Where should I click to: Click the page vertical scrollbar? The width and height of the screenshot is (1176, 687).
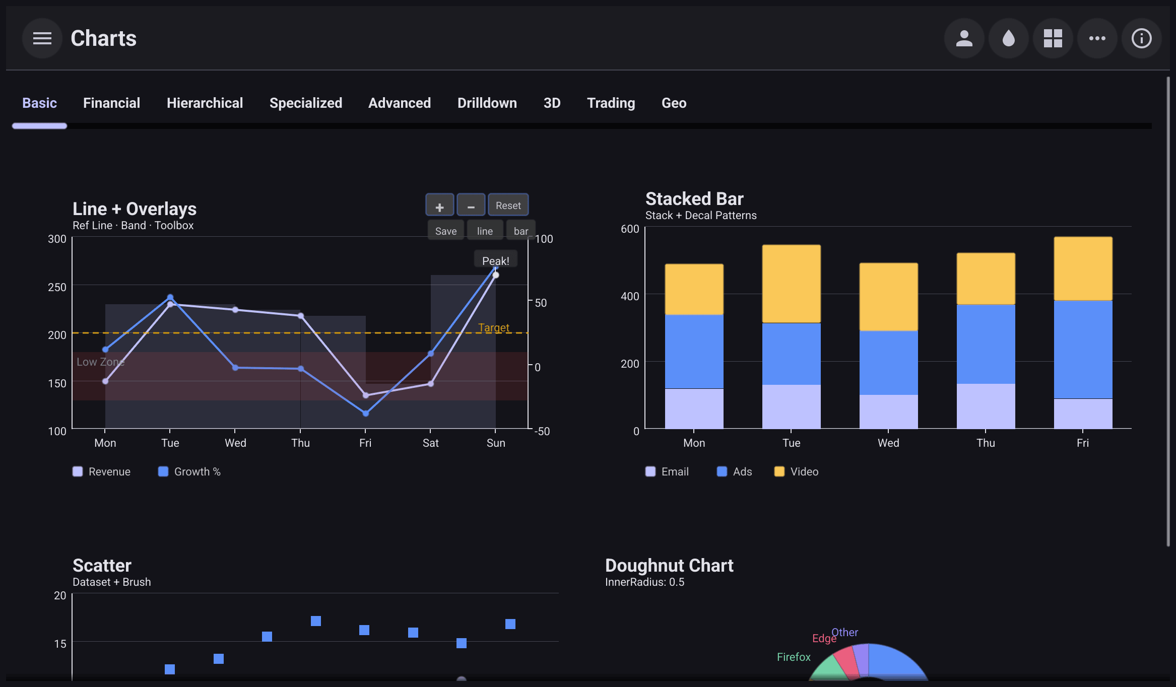pyautogui.click(x=1168, y=311)
